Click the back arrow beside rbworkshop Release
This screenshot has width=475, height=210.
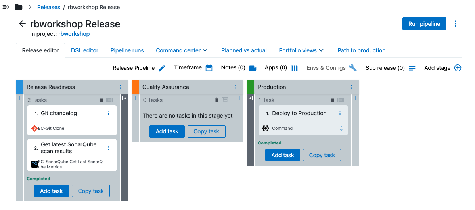click(23, 24)
